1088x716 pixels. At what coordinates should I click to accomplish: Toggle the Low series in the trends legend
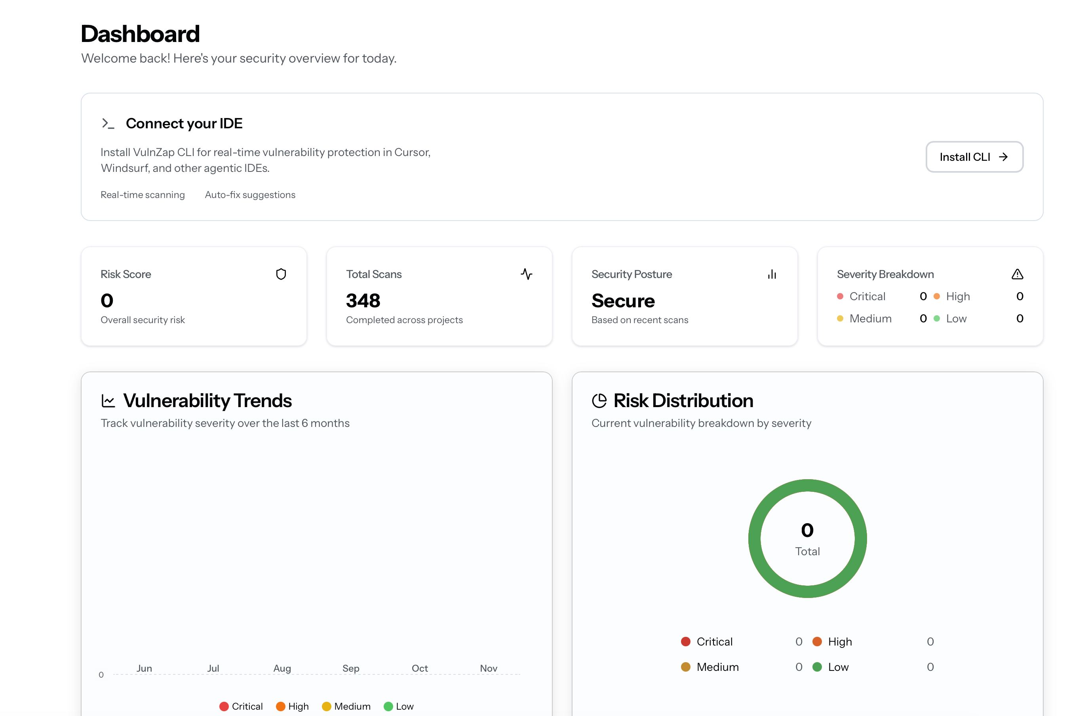(399, 706)
